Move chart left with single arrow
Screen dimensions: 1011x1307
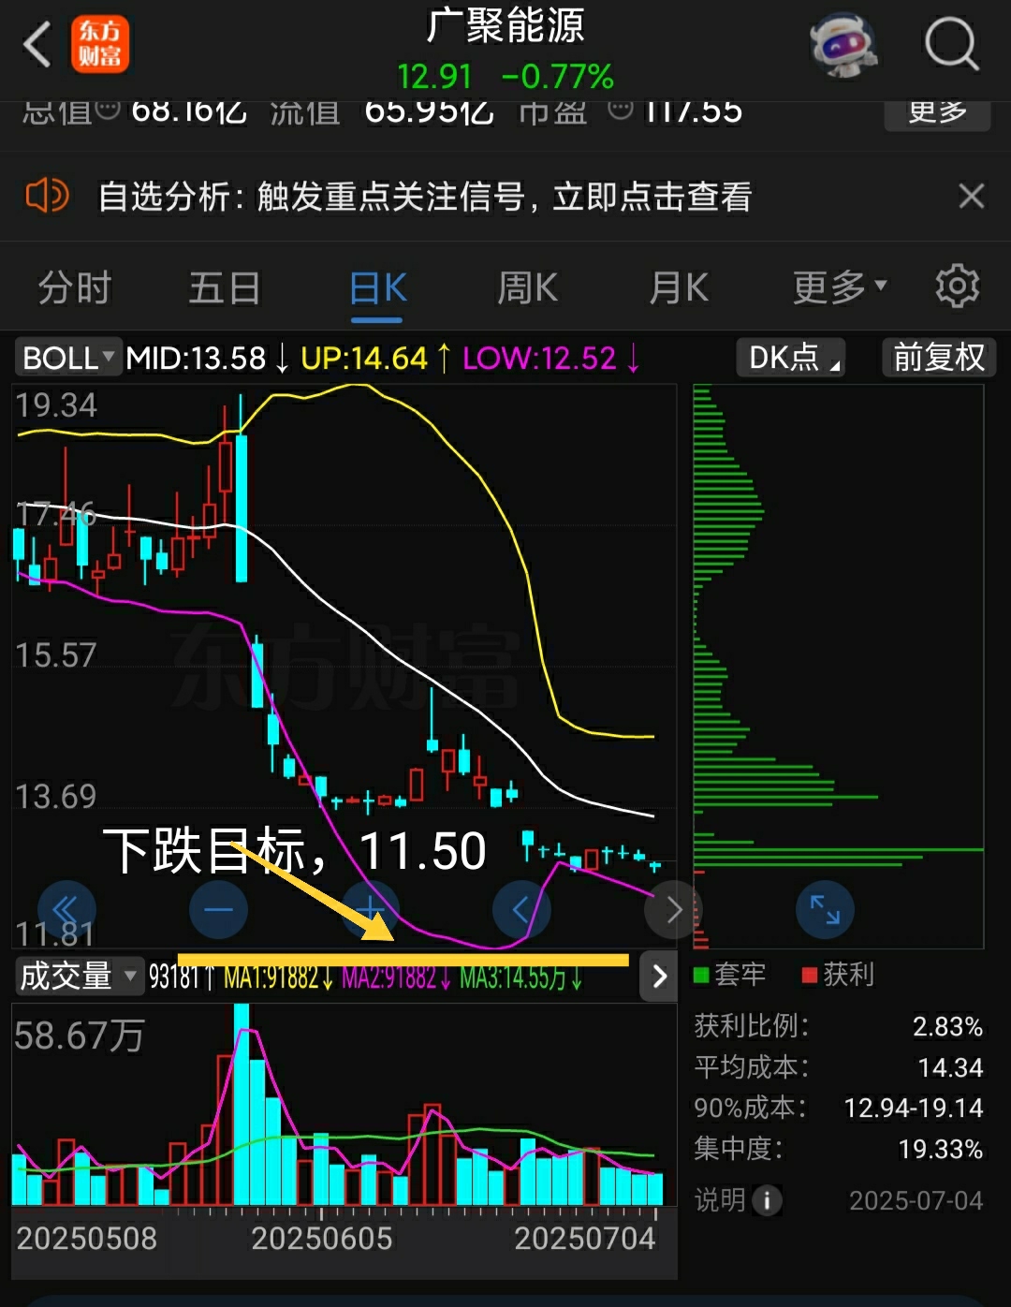(x=521, y=909)
